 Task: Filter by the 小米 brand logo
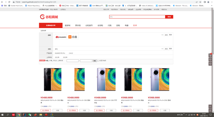coord(73,37)
